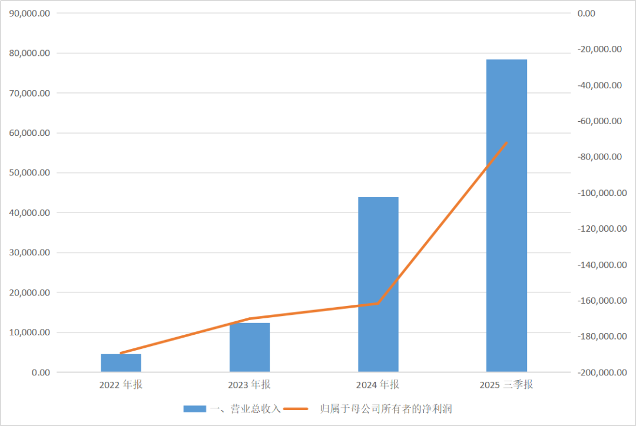Select the 90,000.00 left axis label

tap(29, 14)
